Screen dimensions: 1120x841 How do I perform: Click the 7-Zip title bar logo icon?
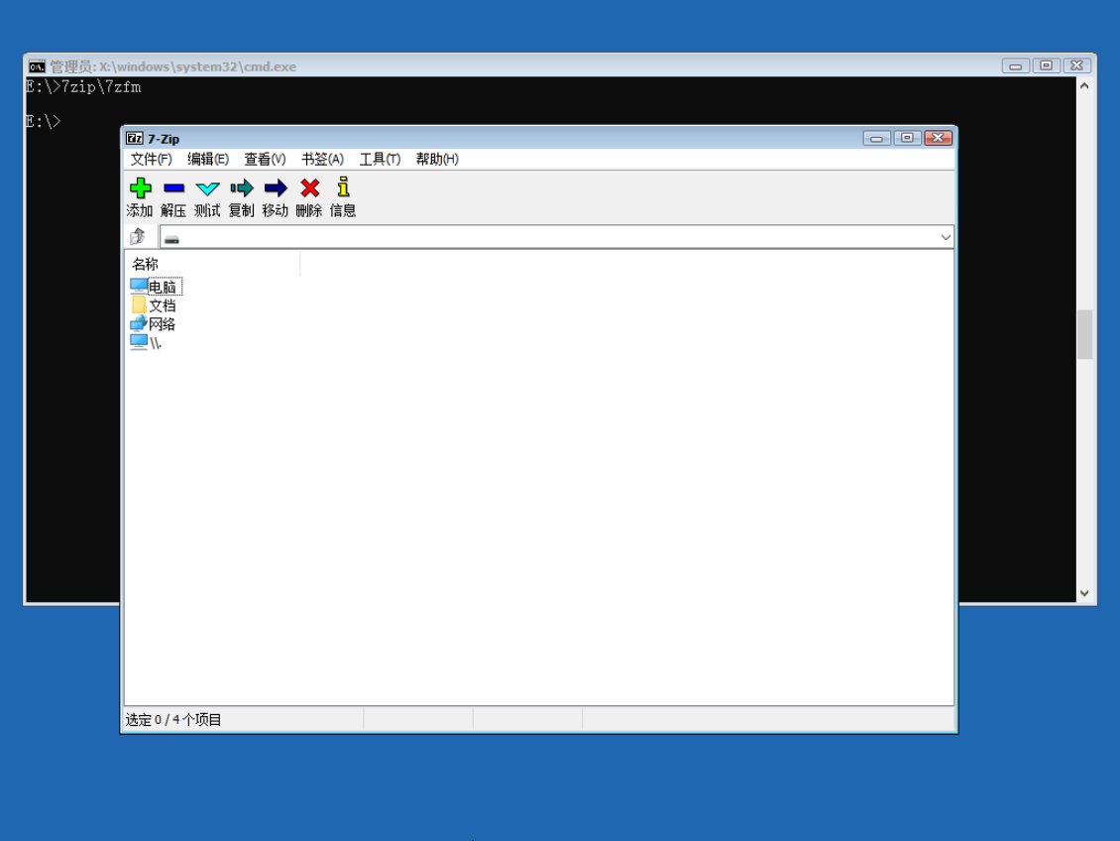point(134,139)
